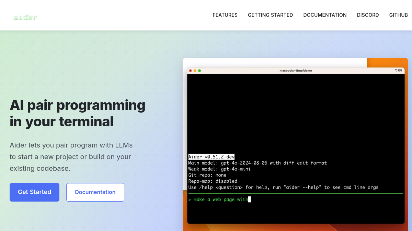
Task: Click the terminal demo screencast
Action: click(295, 144)
